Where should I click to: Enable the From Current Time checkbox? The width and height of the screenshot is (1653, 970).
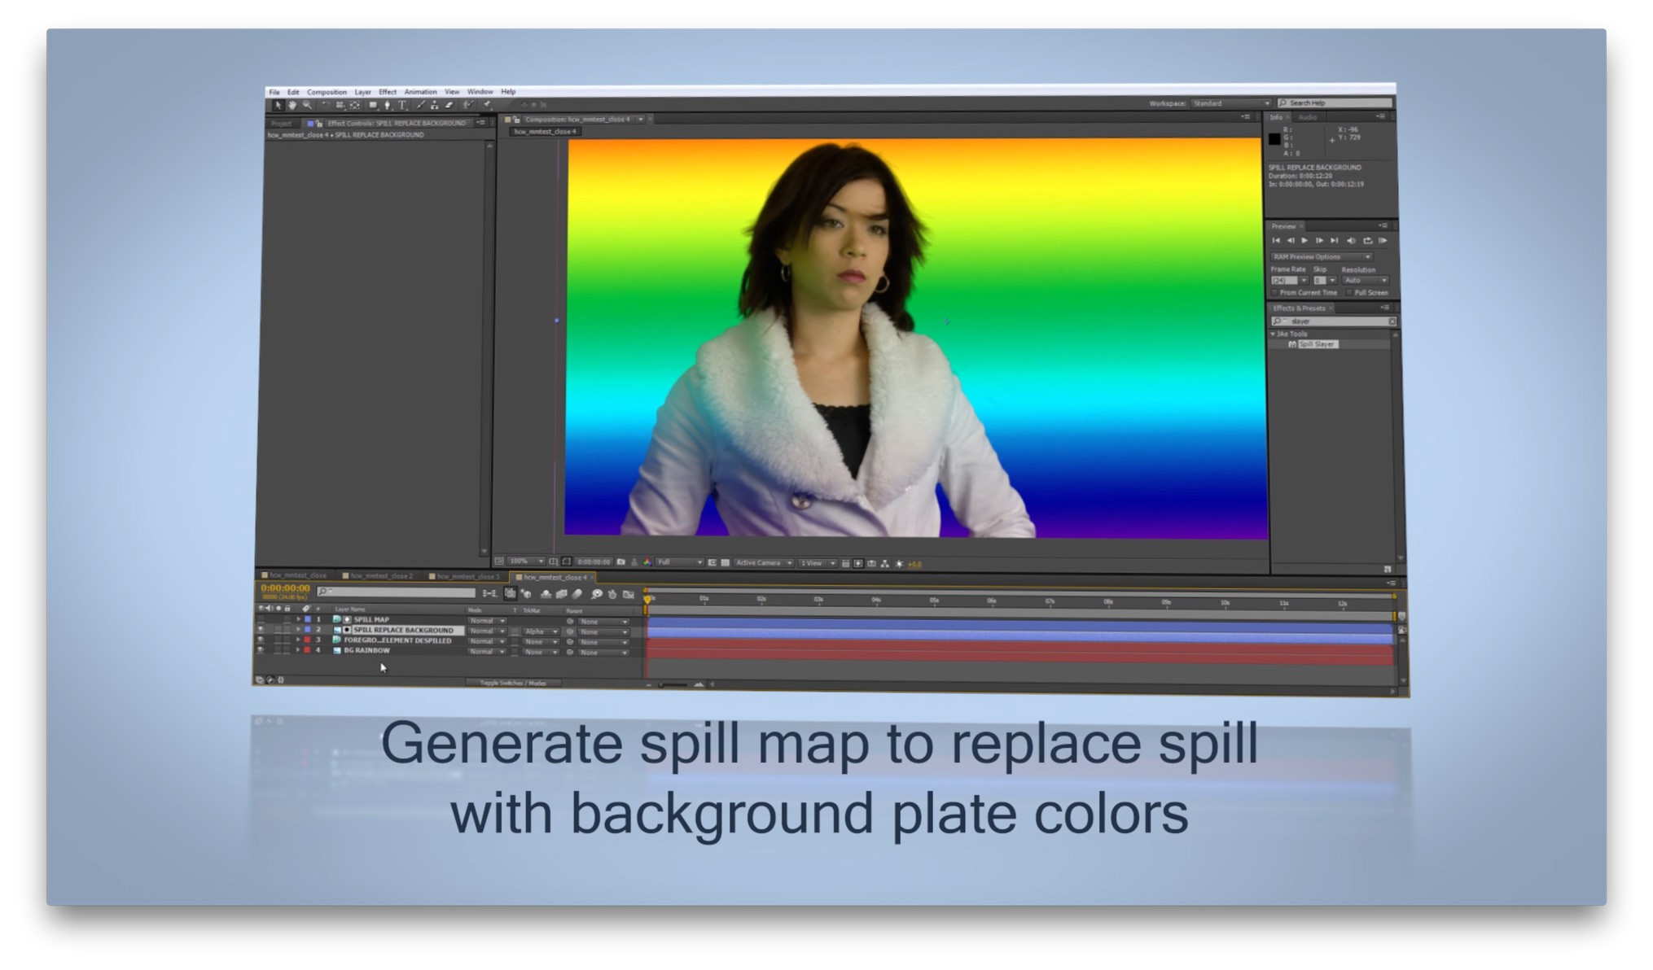[x=1275, y=293]
